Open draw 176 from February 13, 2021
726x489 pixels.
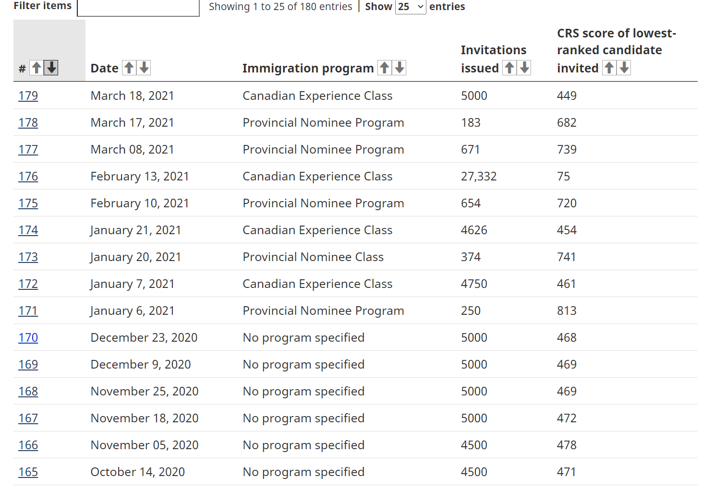pos(28,176)
